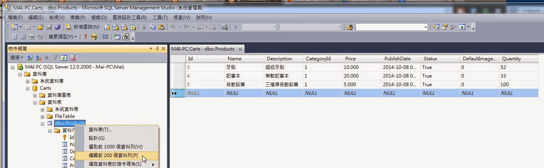This screenshot has width=544, height=168.
Task: Click the cell containing 牙刷
Action: point(245,67)
